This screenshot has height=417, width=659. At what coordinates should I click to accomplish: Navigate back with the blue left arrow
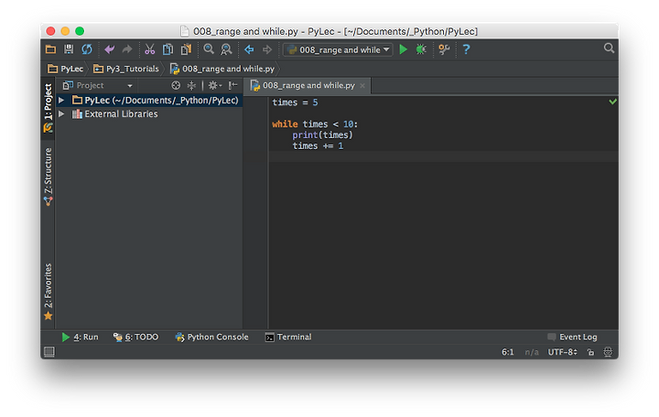tap(249, 49)
